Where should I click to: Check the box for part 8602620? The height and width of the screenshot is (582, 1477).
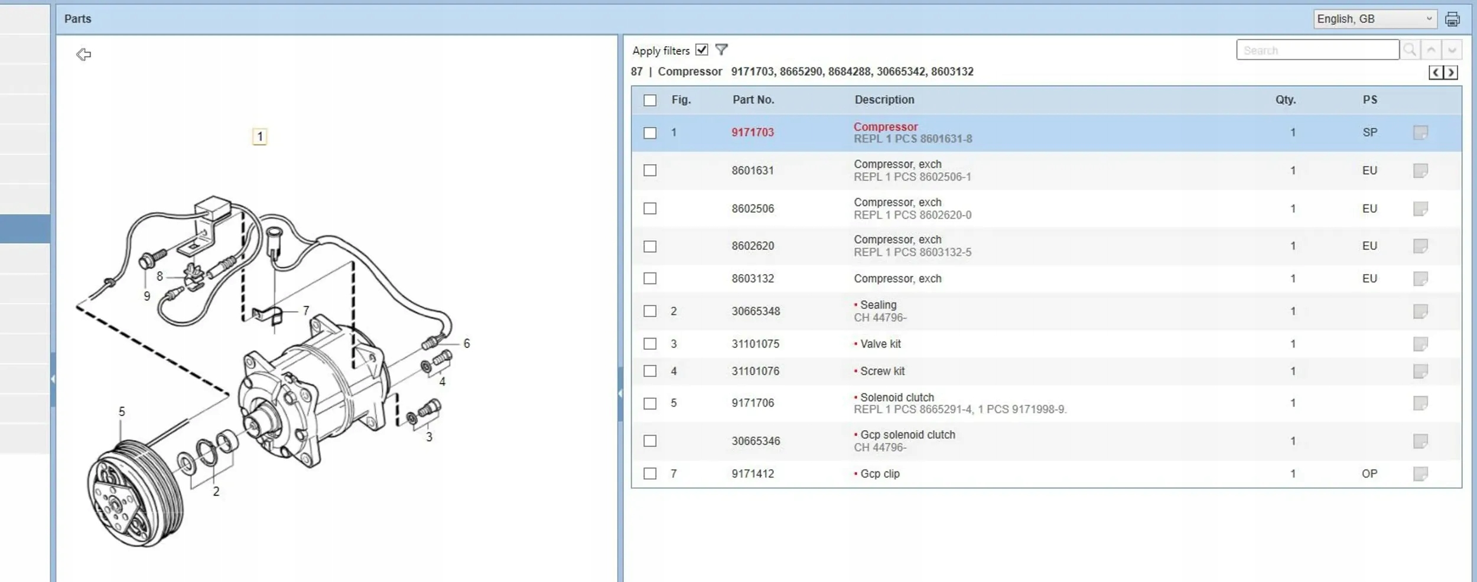(x=650, y=246)
